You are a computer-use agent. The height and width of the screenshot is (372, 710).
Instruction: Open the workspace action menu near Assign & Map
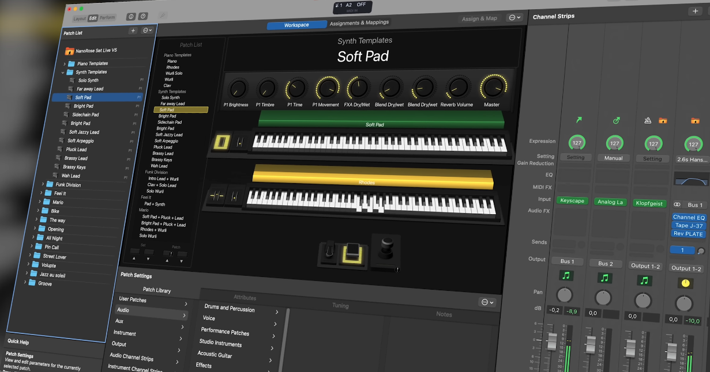pyautogui.click(x=514, y=18)
